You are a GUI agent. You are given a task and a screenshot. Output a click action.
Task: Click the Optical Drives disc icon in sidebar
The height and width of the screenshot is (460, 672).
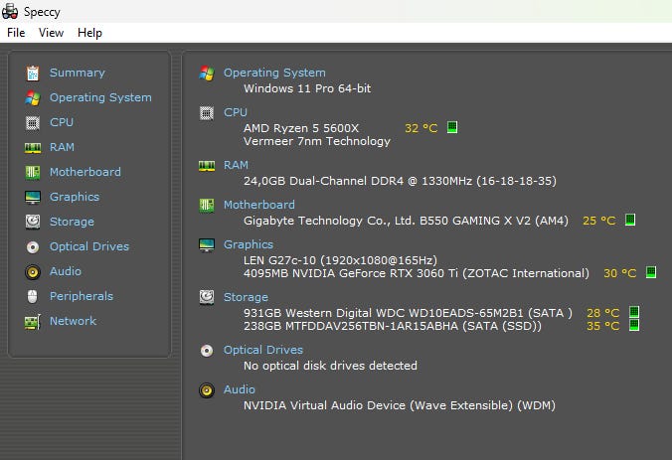click(x=33, y=246)
